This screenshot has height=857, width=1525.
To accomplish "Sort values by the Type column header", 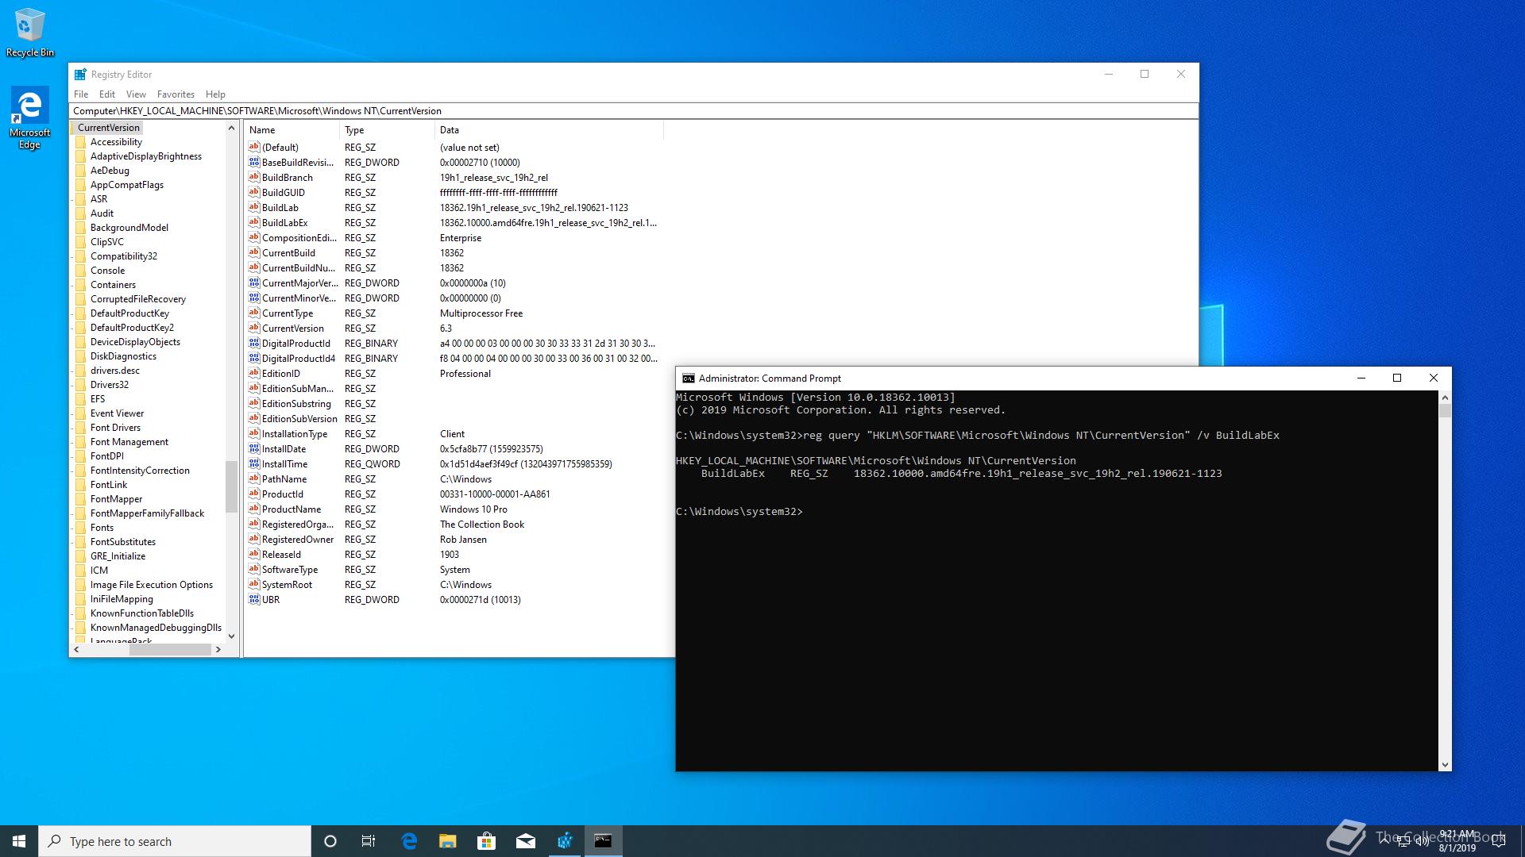I will [x=388, y=130].
